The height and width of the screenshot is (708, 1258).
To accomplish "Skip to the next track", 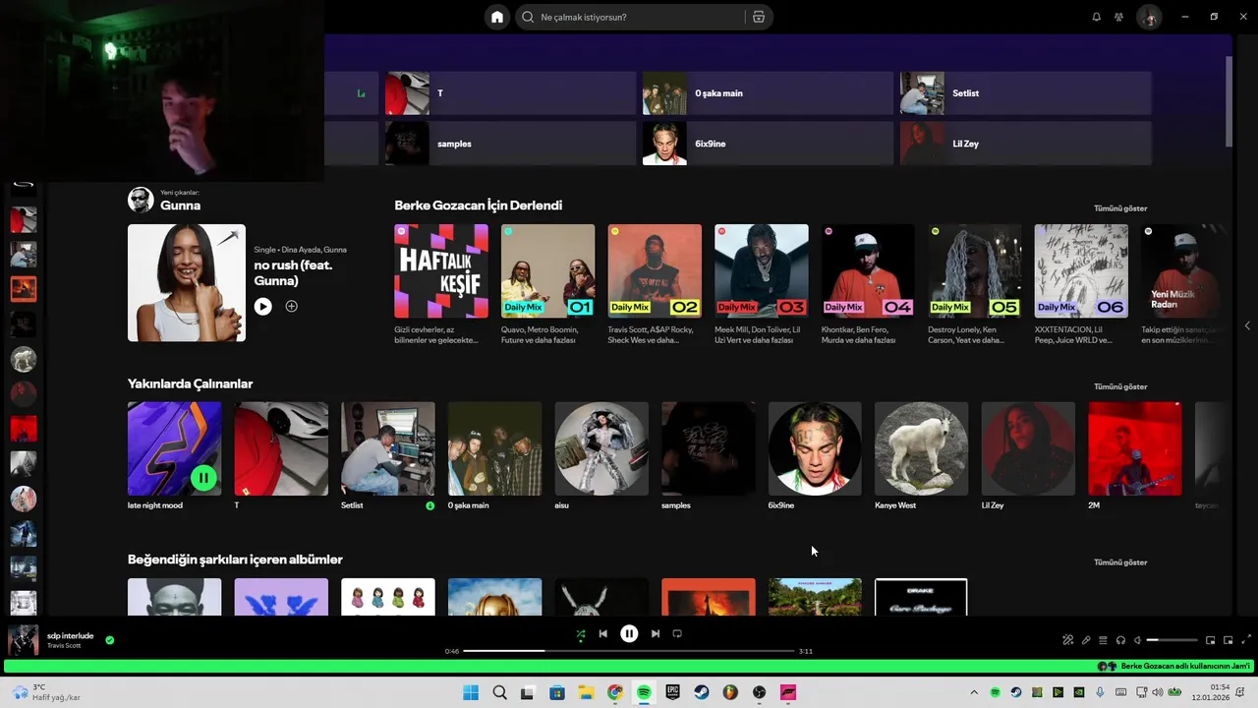I will [x=656, y=634].
